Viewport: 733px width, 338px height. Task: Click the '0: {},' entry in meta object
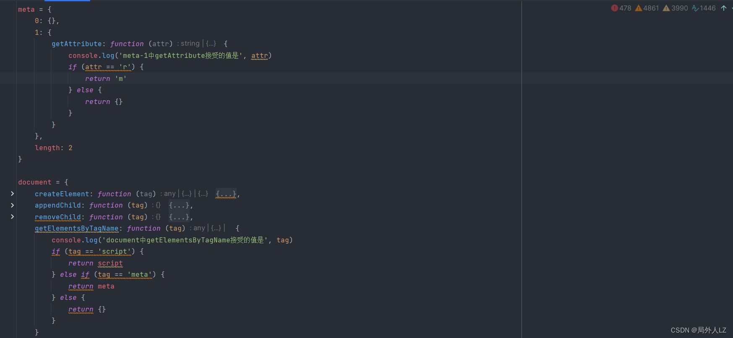tap(47, 21)
